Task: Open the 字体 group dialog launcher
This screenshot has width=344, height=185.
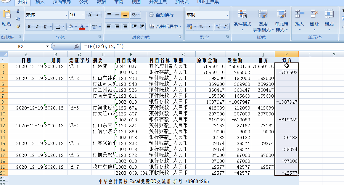Action: click(100, 37)
